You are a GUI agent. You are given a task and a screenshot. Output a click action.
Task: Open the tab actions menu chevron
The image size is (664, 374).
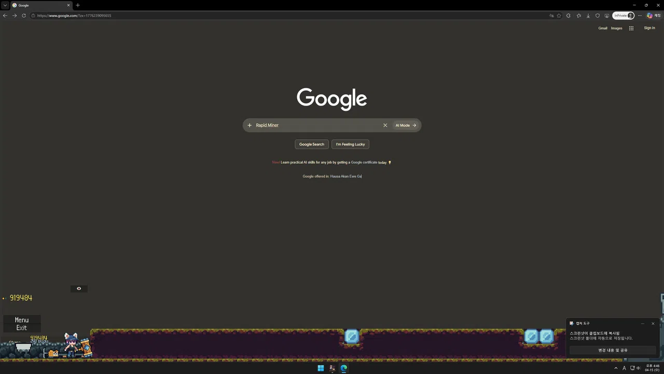(x=5, y=5)
